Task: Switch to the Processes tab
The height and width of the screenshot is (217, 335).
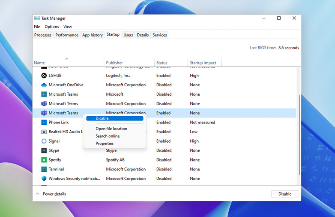Action: (x=43, y=35)
